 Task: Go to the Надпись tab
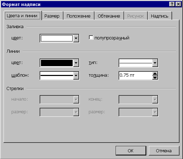pos(159,16)
